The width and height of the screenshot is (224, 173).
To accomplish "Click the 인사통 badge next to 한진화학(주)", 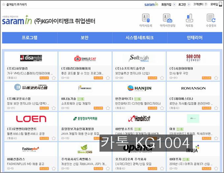I will [138, 99].
